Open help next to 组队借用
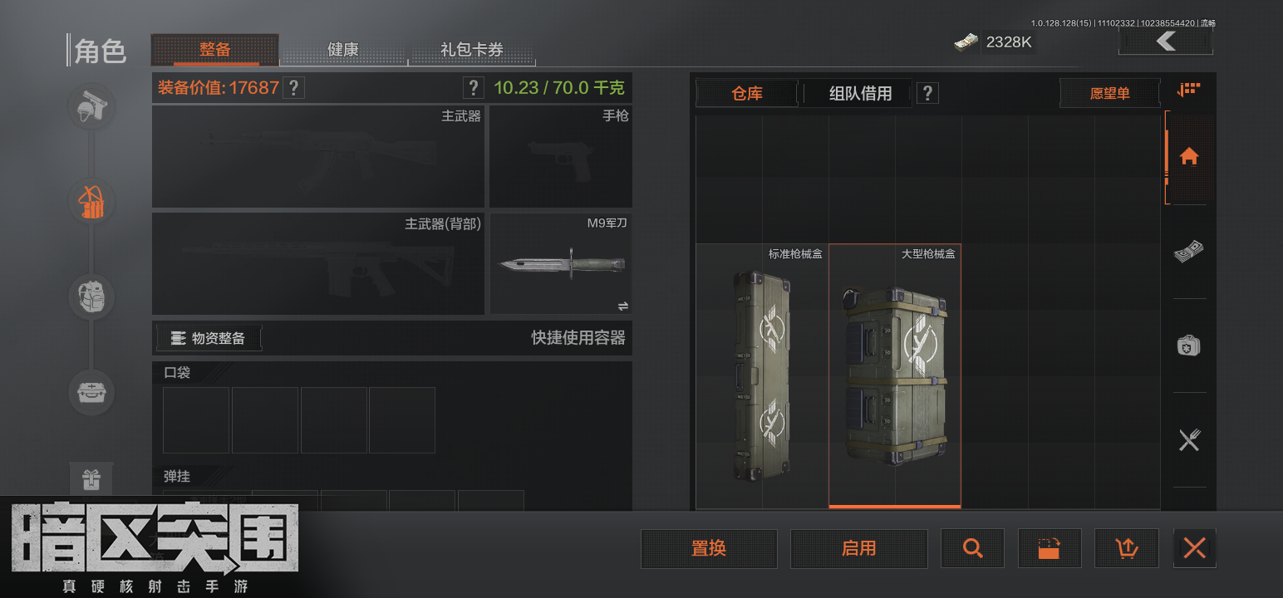 [x=927, y=93]
